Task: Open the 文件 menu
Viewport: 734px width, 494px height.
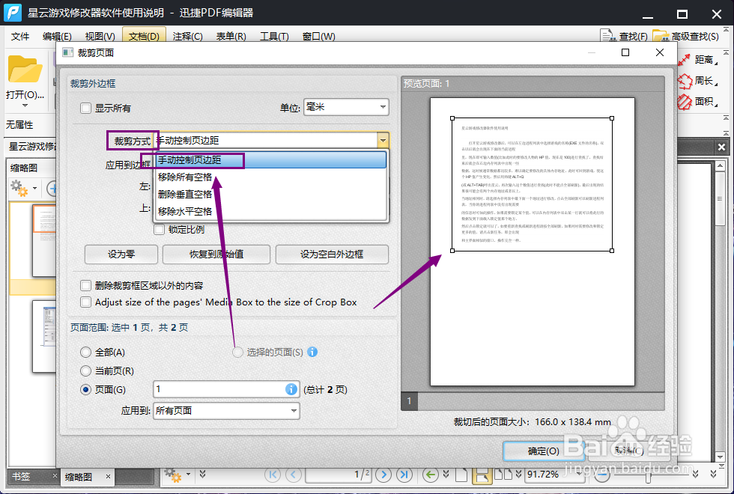Action: click(x=20, y=36)
